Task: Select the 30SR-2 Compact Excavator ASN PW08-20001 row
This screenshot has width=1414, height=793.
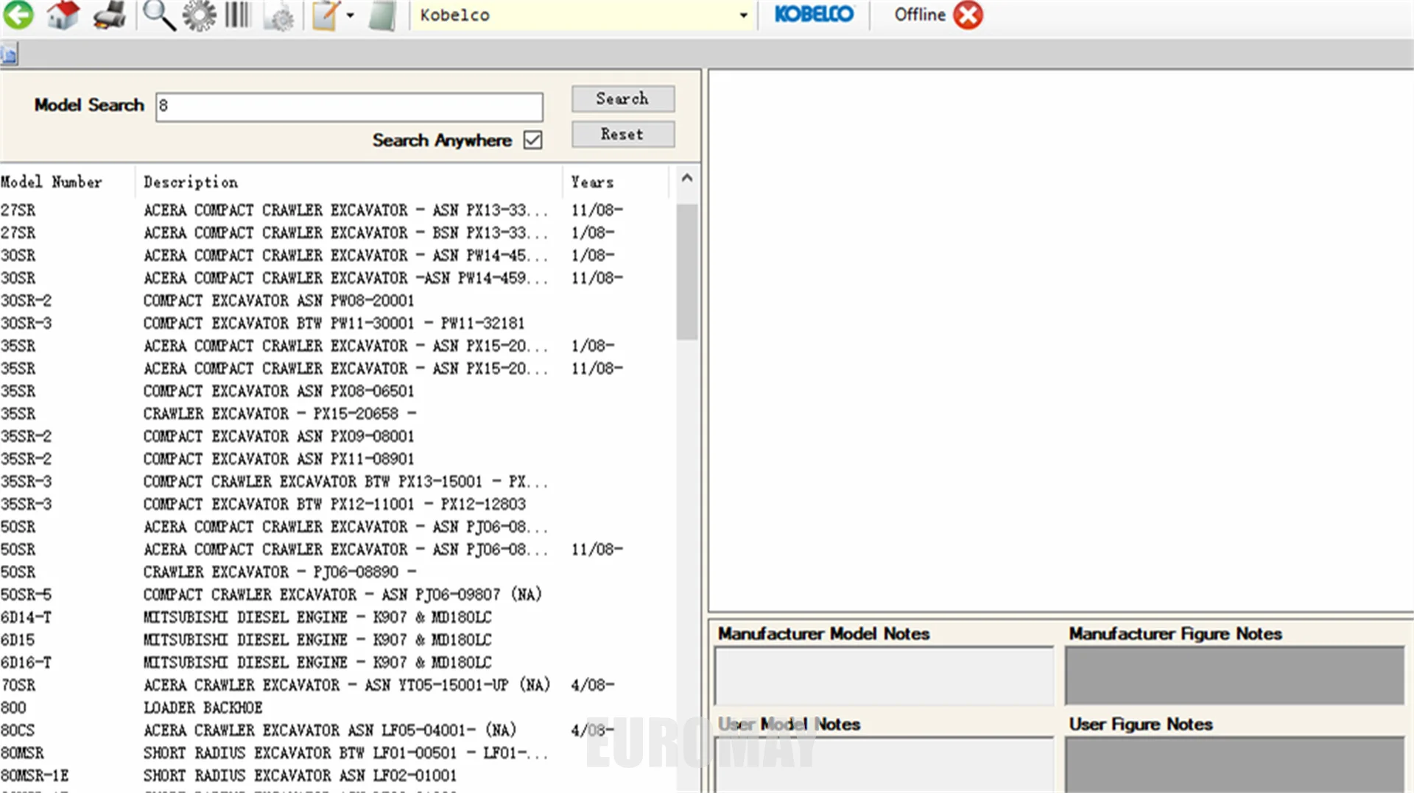Action: point(337,300)
